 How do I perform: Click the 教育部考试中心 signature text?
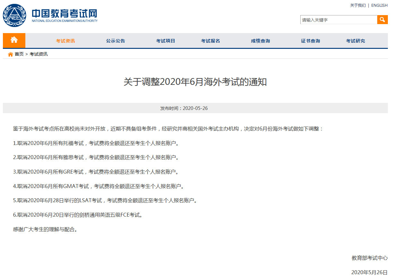[x=369, y=258]
